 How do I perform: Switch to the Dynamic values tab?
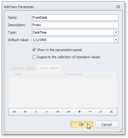[x=23, y=68]
